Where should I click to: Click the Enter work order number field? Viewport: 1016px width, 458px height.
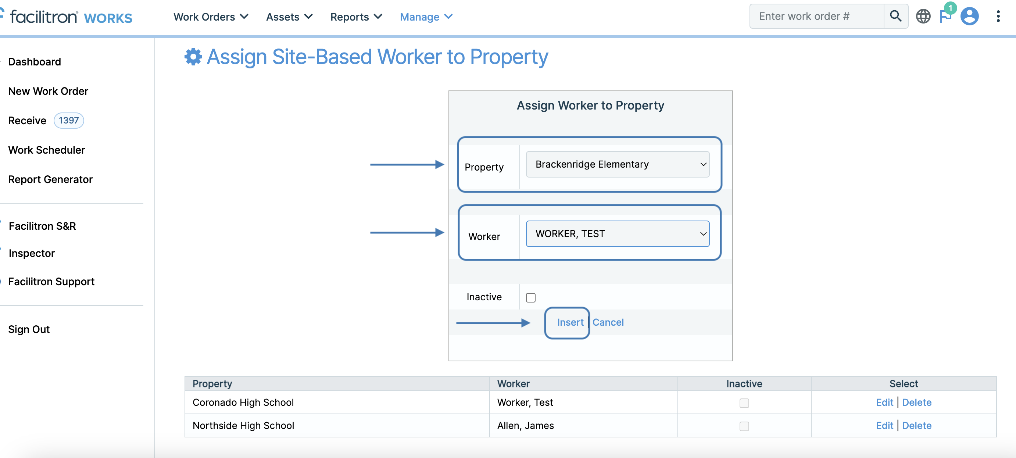click(x=816, y=16)
